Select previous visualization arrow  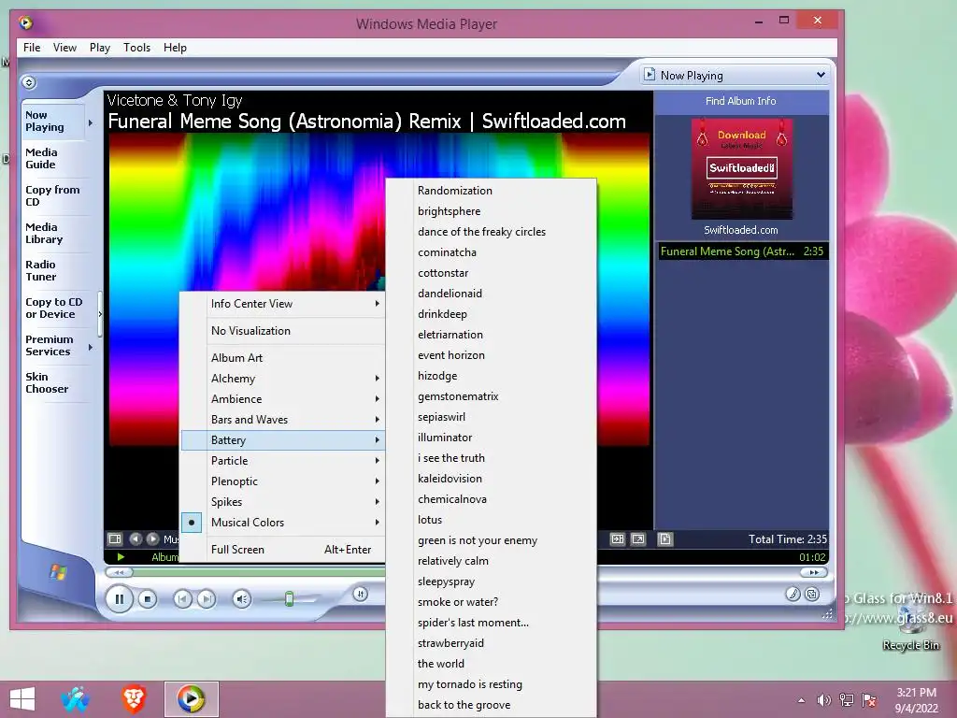pos(136,539)
